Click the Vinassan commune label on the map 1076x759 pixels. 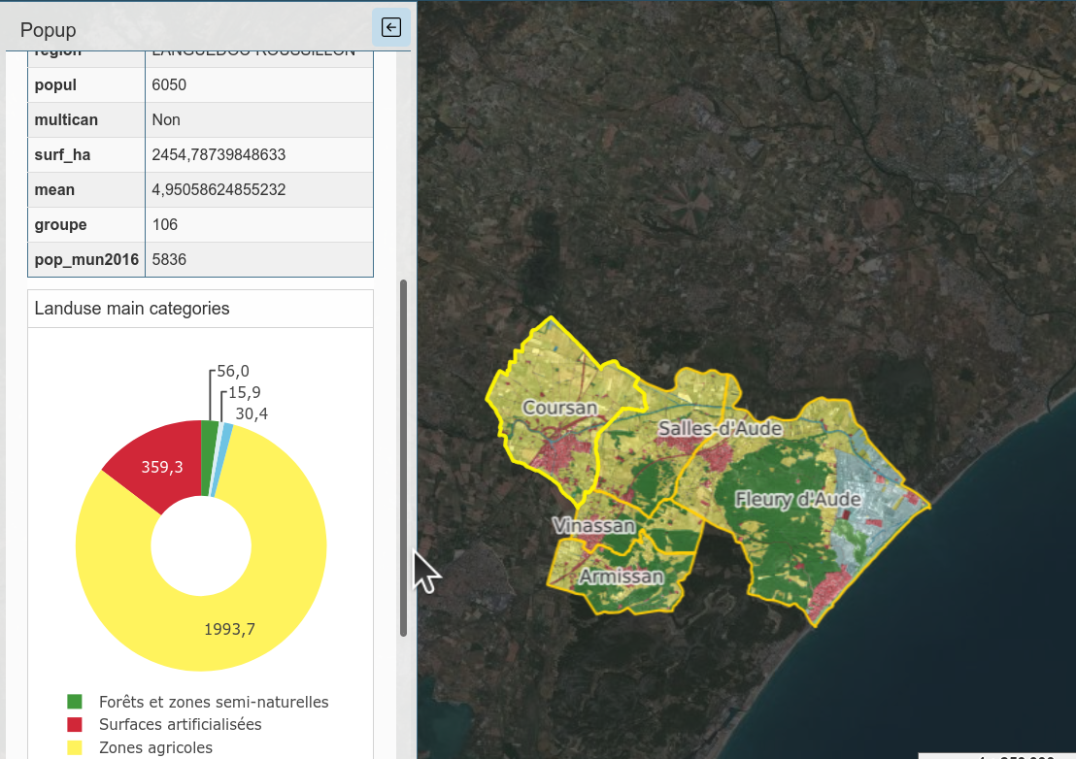(x=594, y=526)
